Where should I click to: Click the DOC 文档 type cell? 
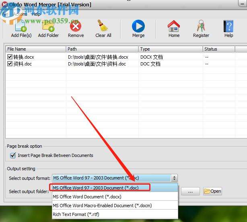tap(150, 64)
